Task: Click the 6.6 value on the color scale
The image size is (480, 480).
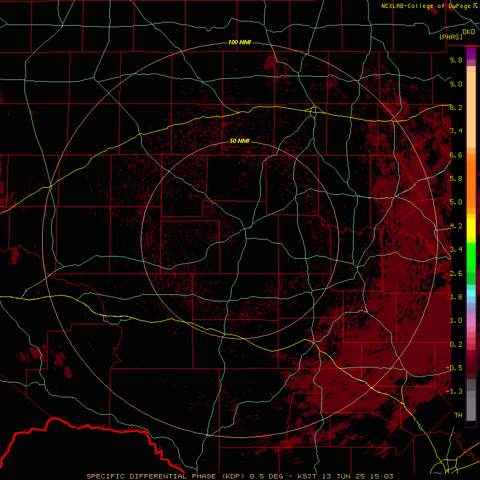Action: [x=456, y=155]
